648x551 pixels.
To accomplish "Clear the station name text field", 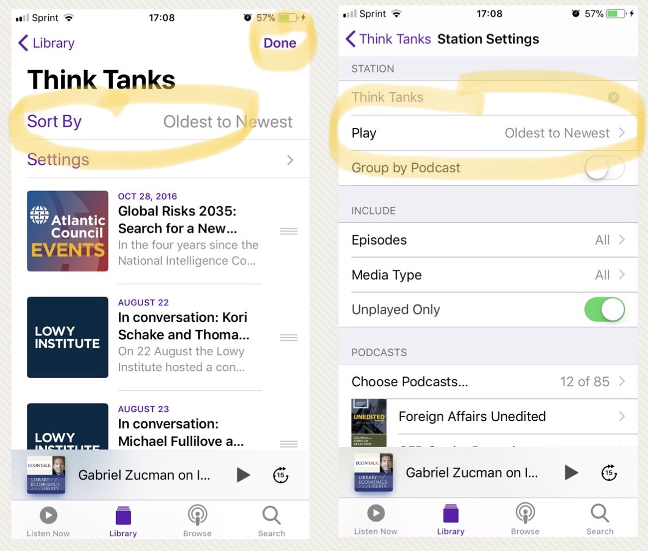I will (x=613, y=97).
